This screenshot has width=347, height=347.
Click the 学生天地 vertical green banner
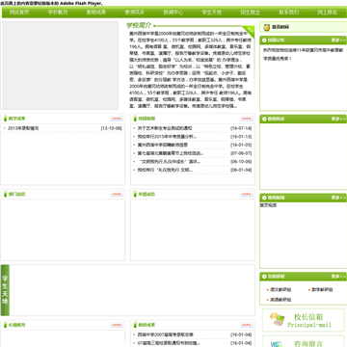pos(5,290)
